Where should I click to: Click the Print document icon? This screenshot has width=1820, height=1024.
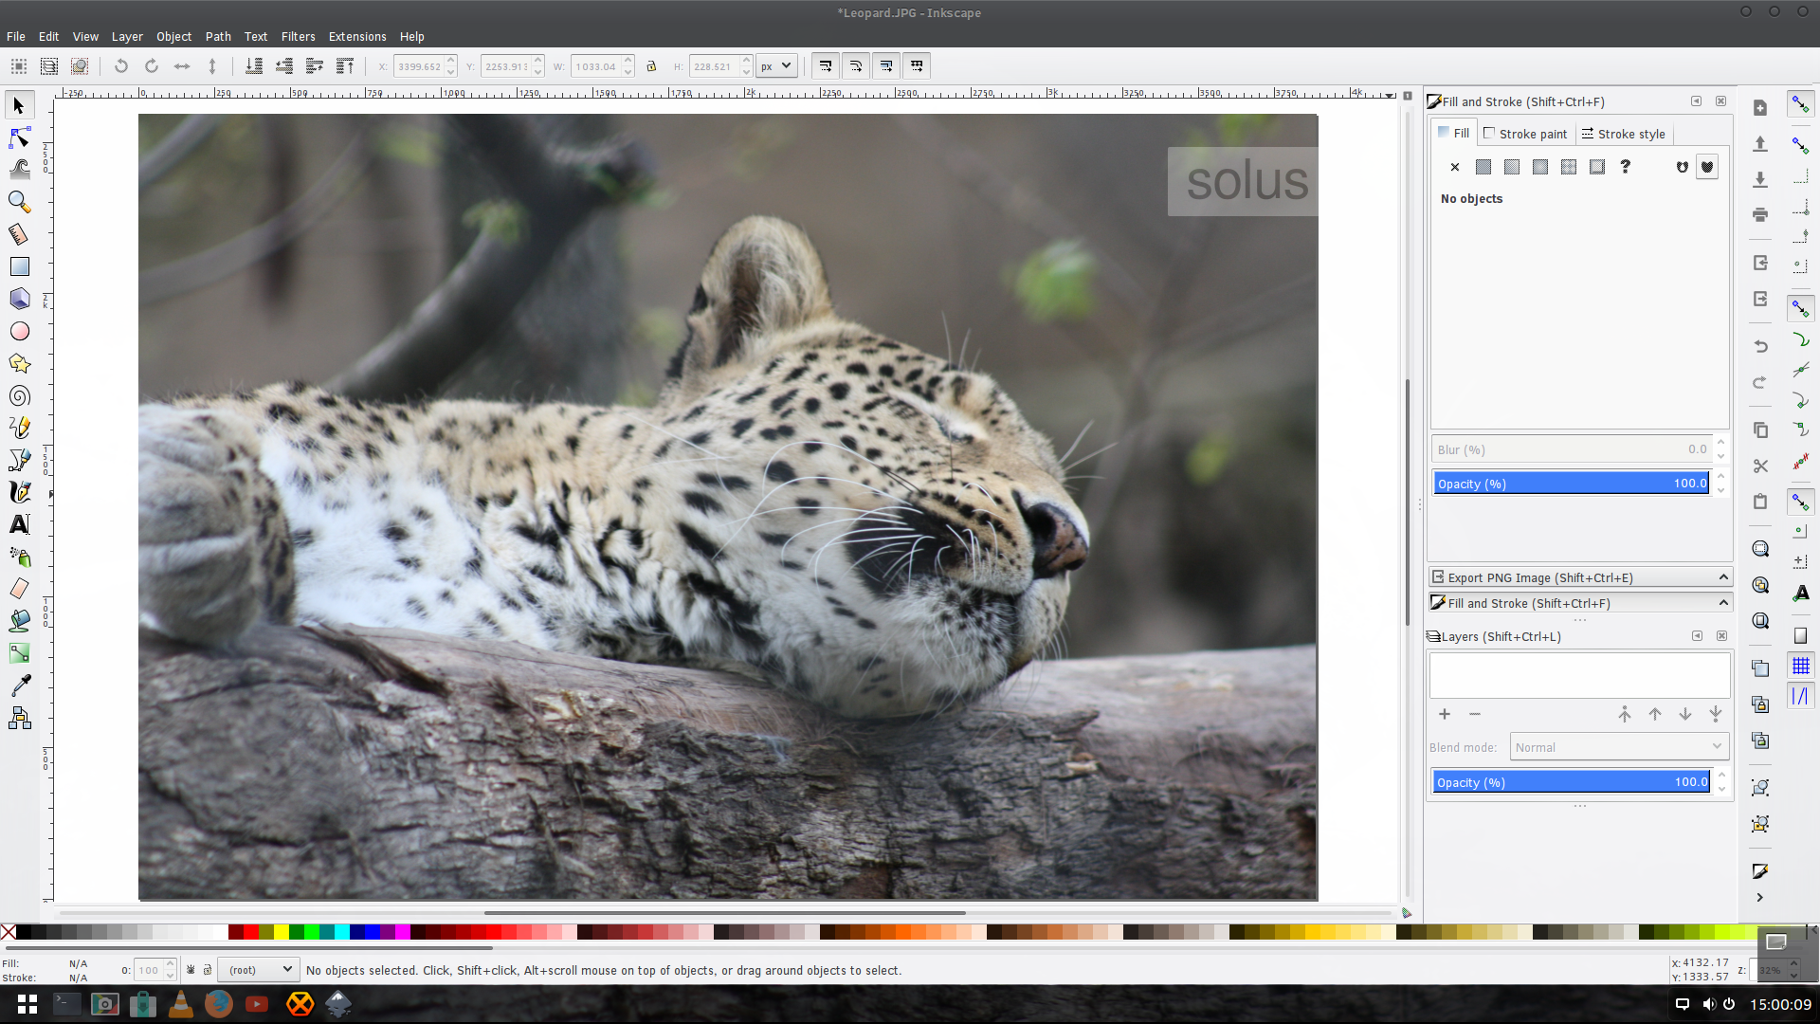point(1760,215)
